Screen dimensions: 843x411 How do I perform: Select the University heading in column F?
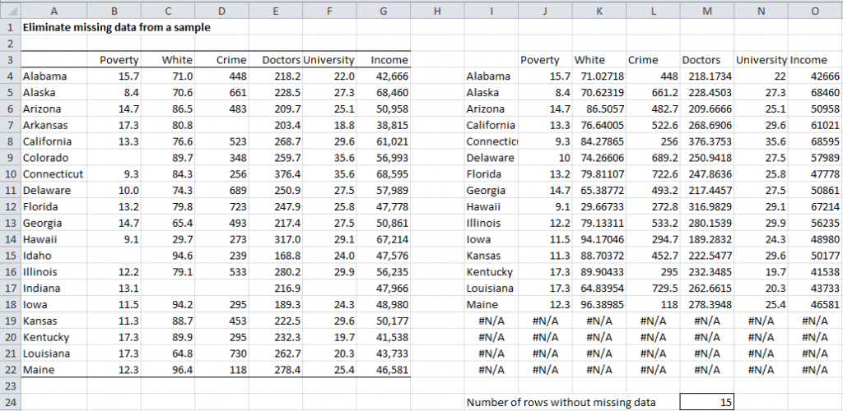(328, 60)
